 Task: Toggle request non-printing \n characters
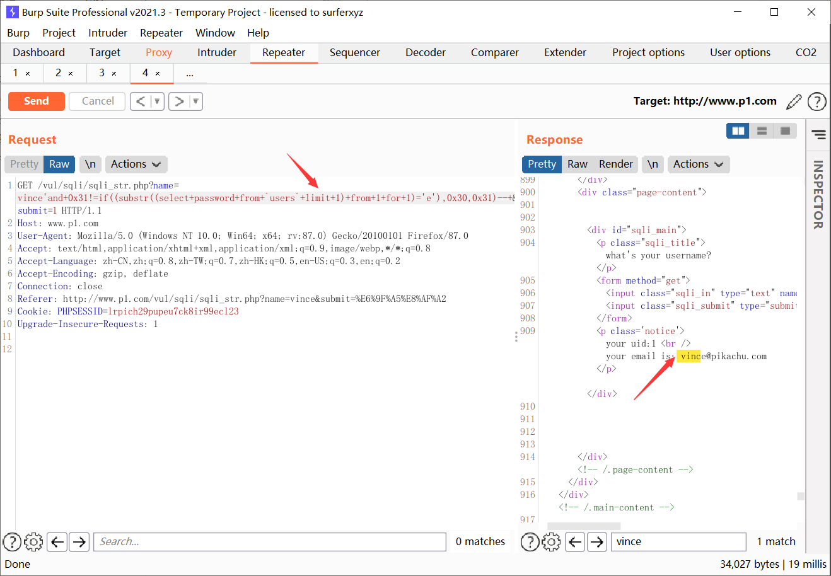[90, 164]
